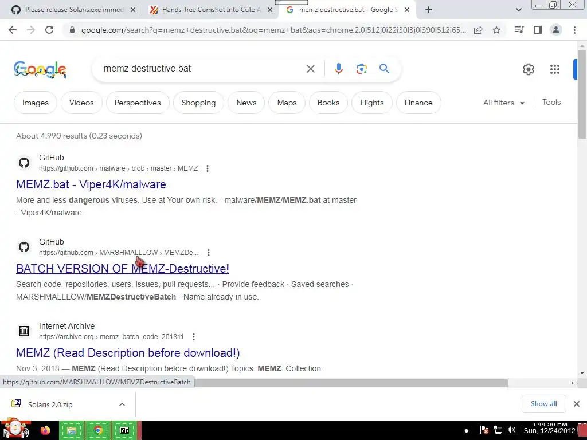Close the GitHub Solaris.exe tab

[133, 10]
